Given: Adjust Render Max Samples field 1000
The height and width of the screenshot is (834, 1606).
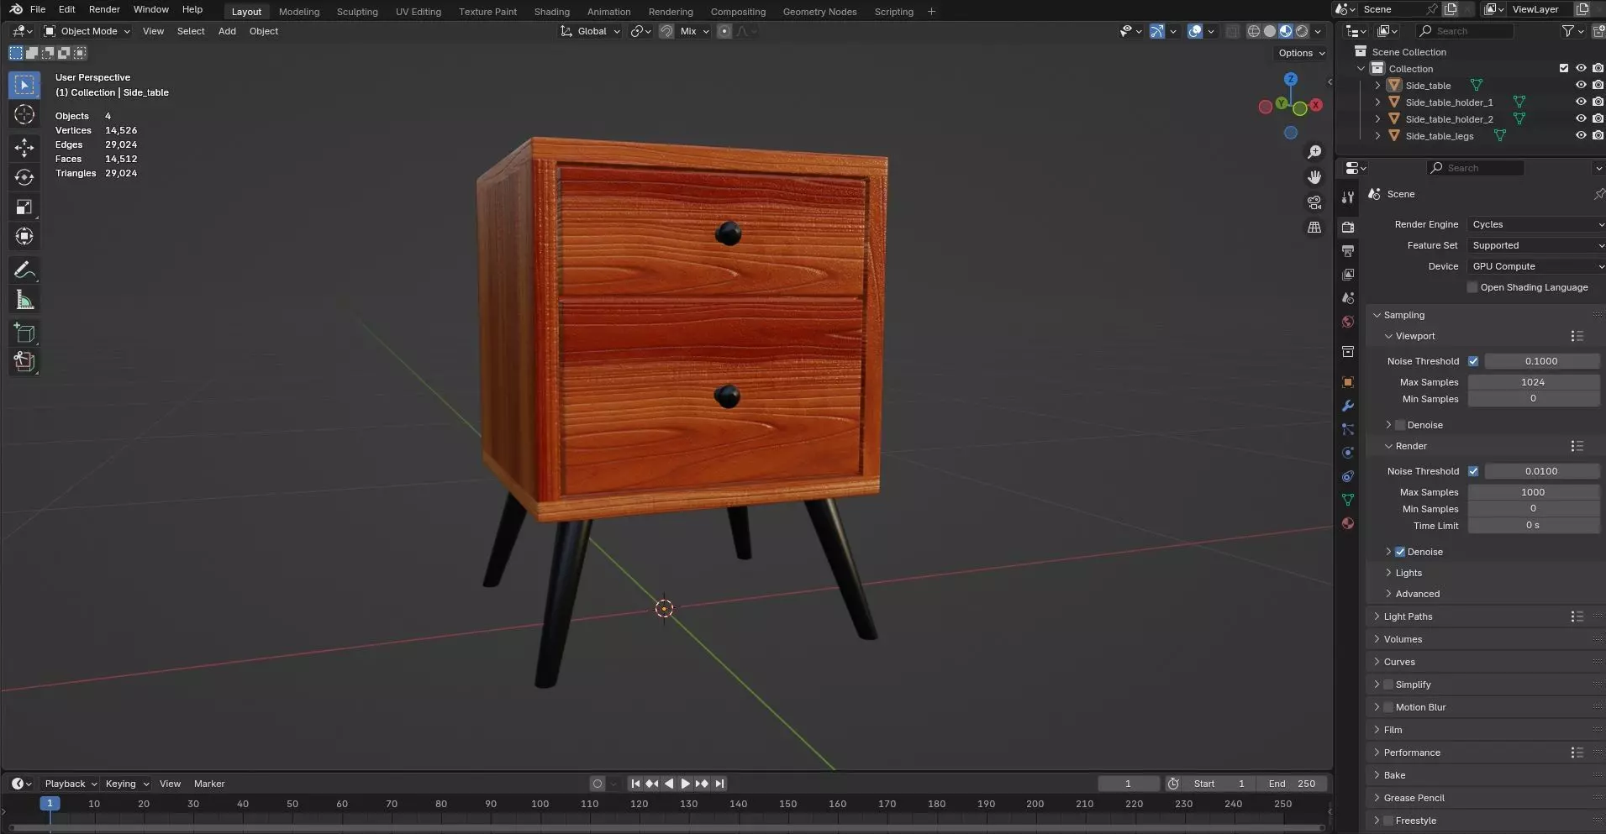Looking at the screenshot, I should pos(1533,492).
